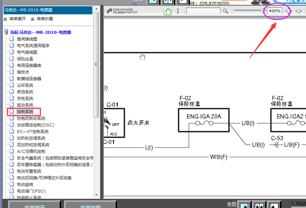Open 电动后视镜/可伸缩式外后视镜 in the tree
Image resolution: width=306 pixels, height=208 pixels.
pyautogui.click(x=44, y=178)
